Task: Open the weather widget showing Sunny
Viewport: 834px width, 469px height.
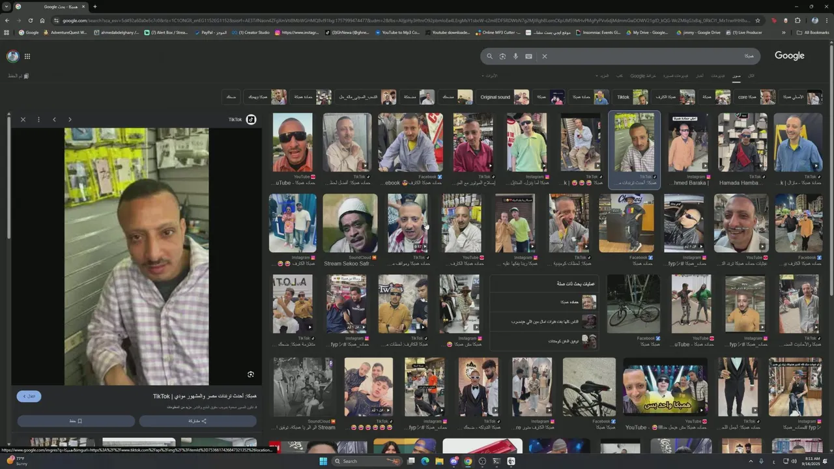Action: point(18,461)
